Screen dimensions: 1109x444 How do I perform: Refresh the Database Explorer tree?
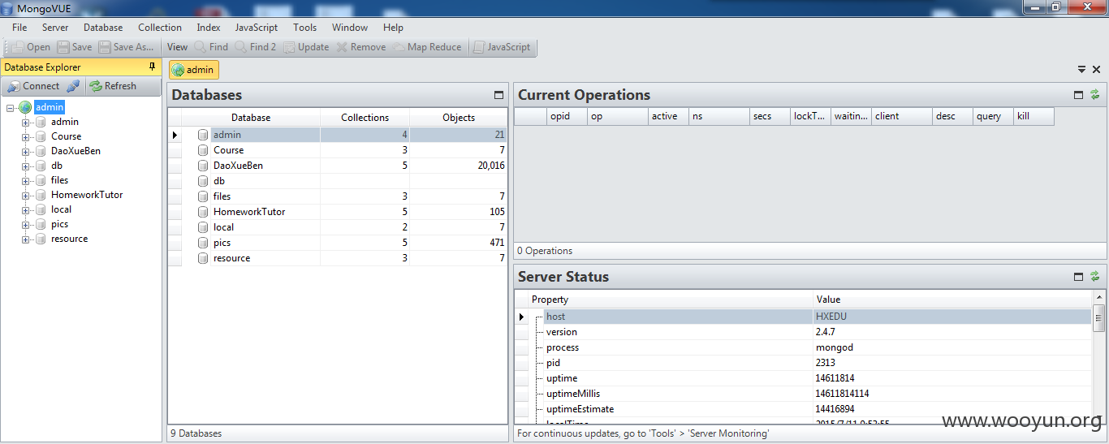click(x=113, y=86)
